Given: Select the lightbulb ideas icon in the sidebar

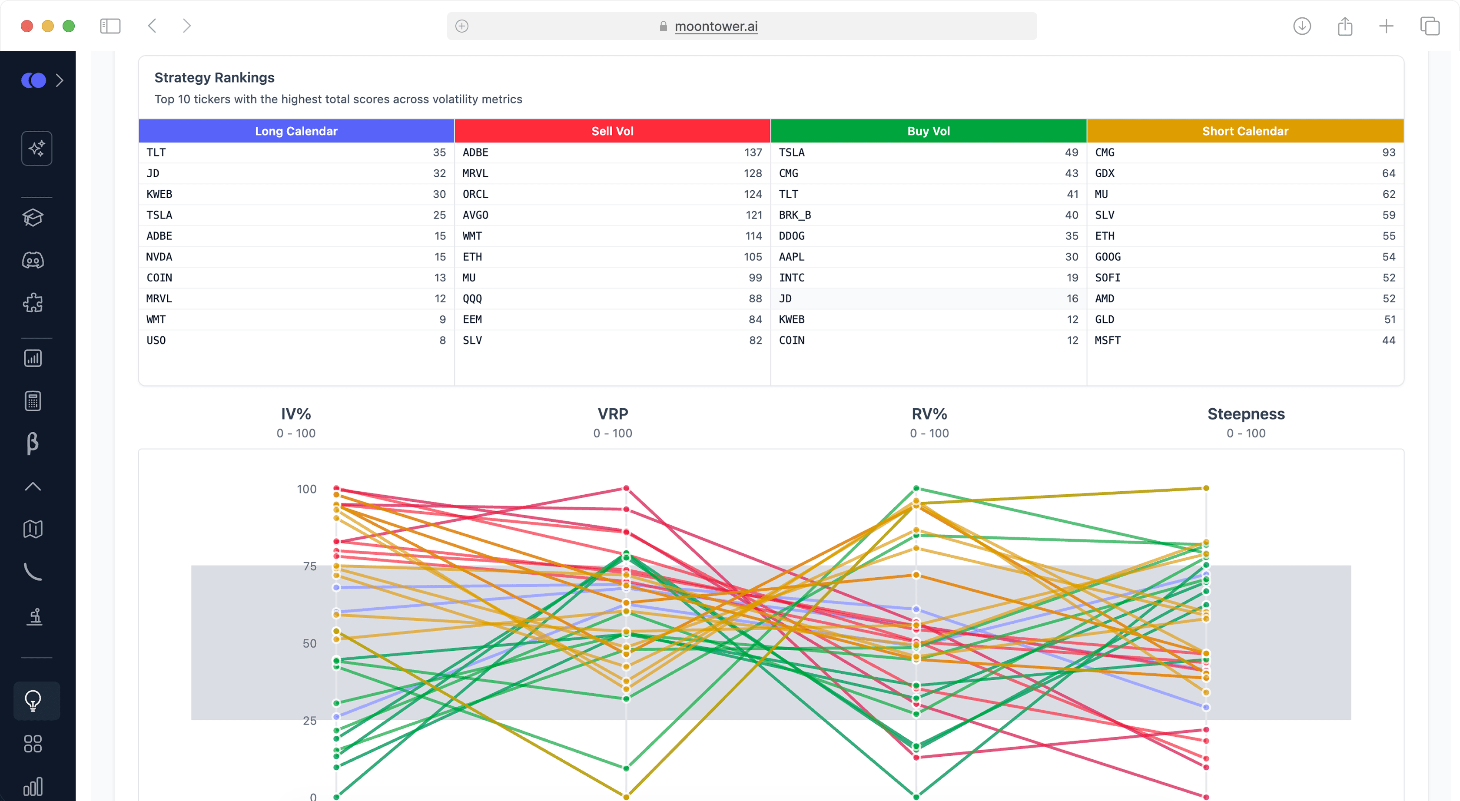Looking at the screenshot, I should [33, 701].
